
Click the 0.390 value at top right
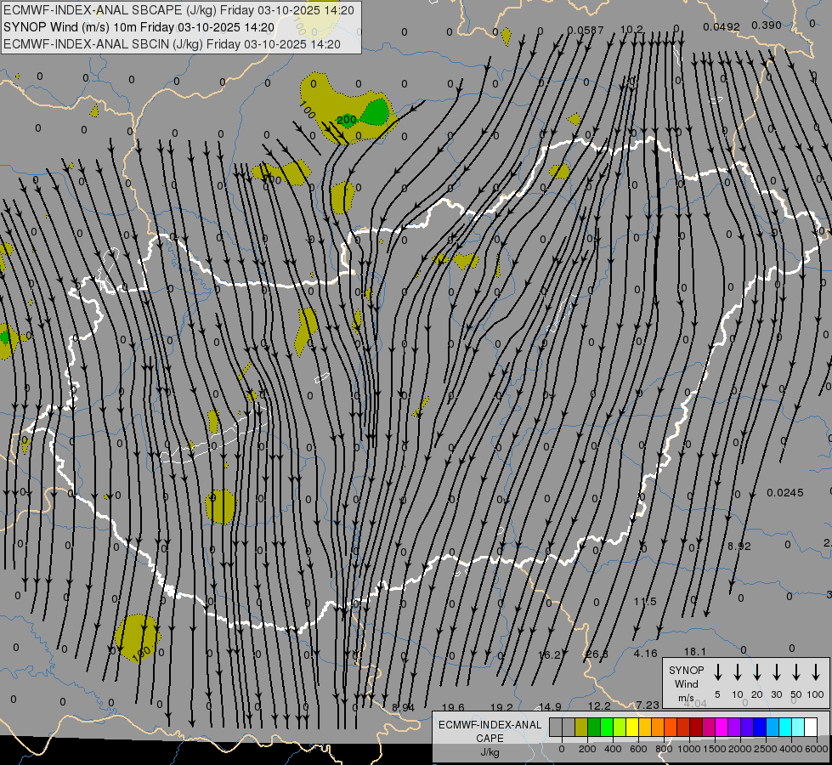coord(766,25)
